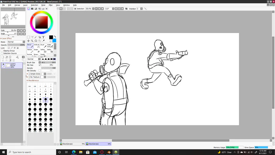Zoom in with navigator plus button
This screenshot has height=155, width=275.
(21, 30)
